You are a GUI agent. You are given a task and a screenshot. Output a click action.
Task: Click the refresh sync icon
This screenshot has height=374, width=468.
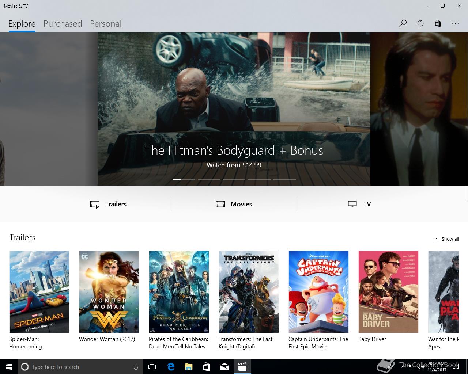[x=420, y=23]
